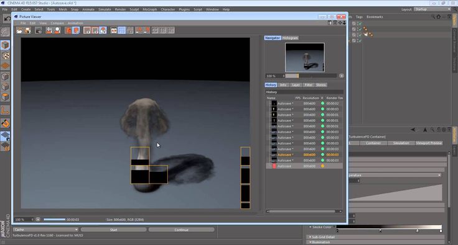The image size is (458, 245).
Task: Select the checkered texture mode icon
Action: point(5,56)
